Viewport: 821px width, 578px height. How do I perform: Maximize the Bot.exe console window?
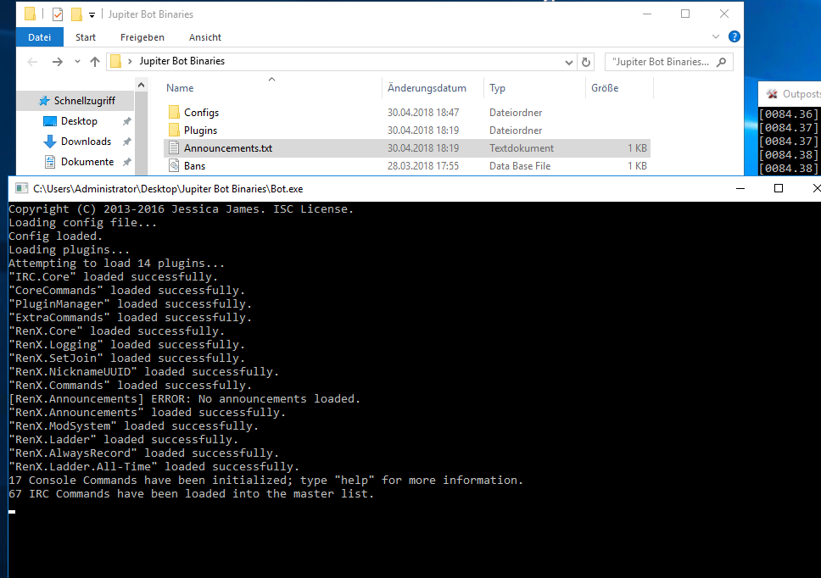[778, 188]
